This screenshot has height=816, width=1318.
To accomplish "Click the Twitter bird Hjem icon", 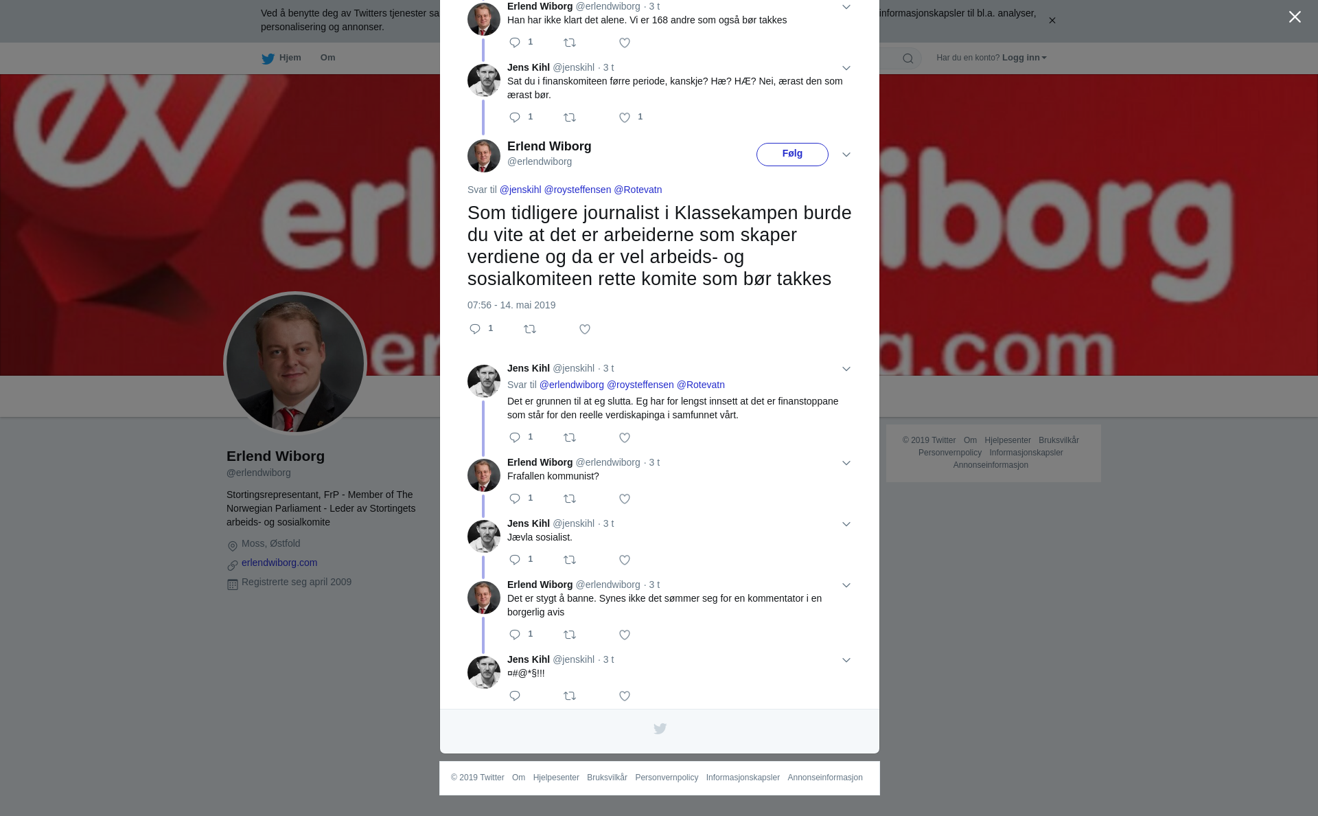I will tap(268, 59).
